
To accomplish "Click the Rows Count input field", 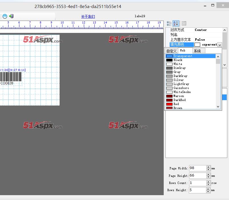I will [198, 183].
